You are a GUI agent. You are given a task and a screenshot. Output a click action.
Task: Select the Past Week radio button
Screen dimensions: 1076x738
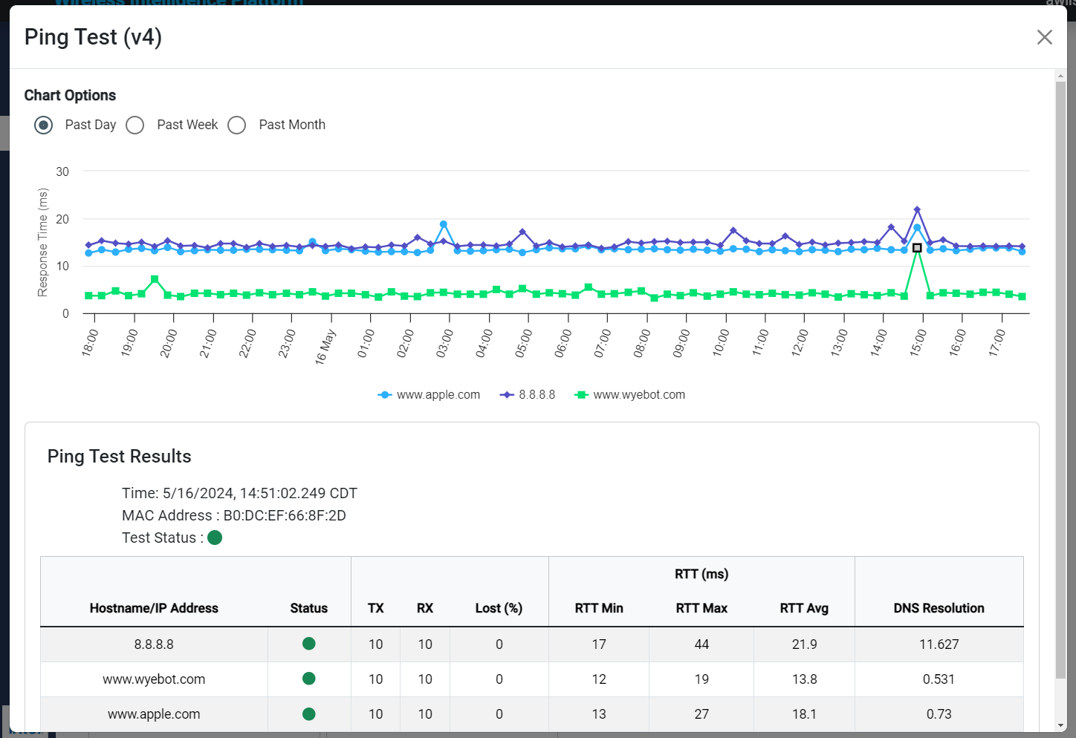tap(135, 125)
